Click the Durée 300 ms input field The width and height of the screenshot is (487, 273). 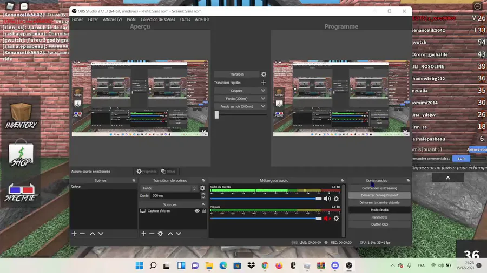tap(175, 196)
